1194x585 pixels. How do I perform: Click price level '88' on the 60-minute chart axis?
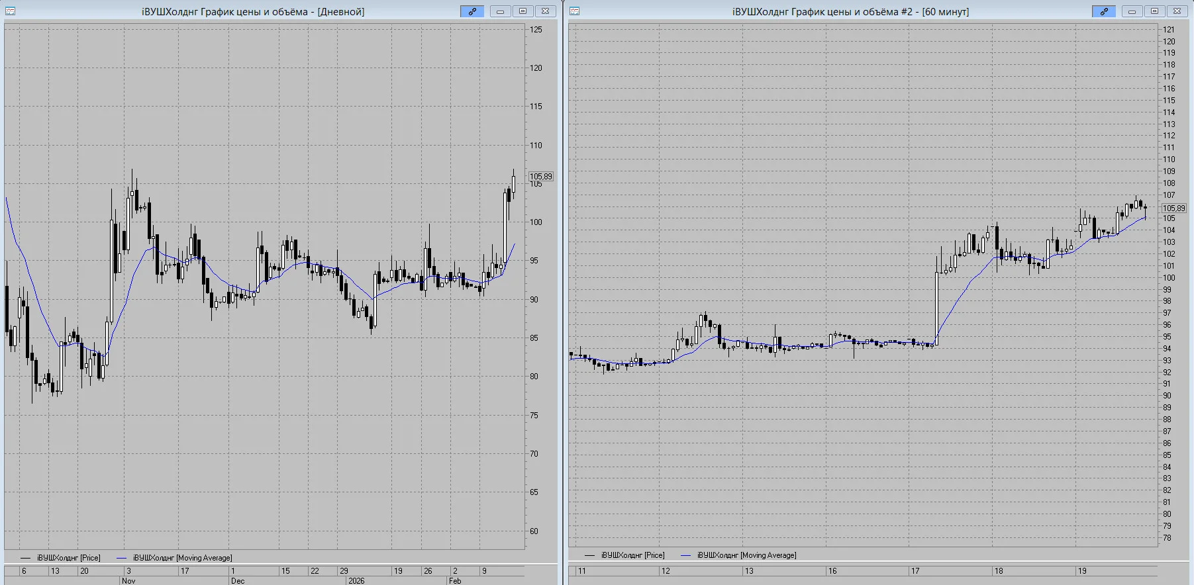[x=1167, y=420]
